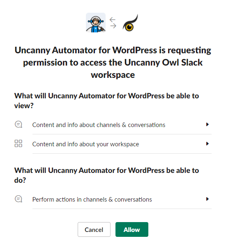Click the four-squares grid icon beside workspace info
The height and width of the screenshot is (252, 226).
18,143
